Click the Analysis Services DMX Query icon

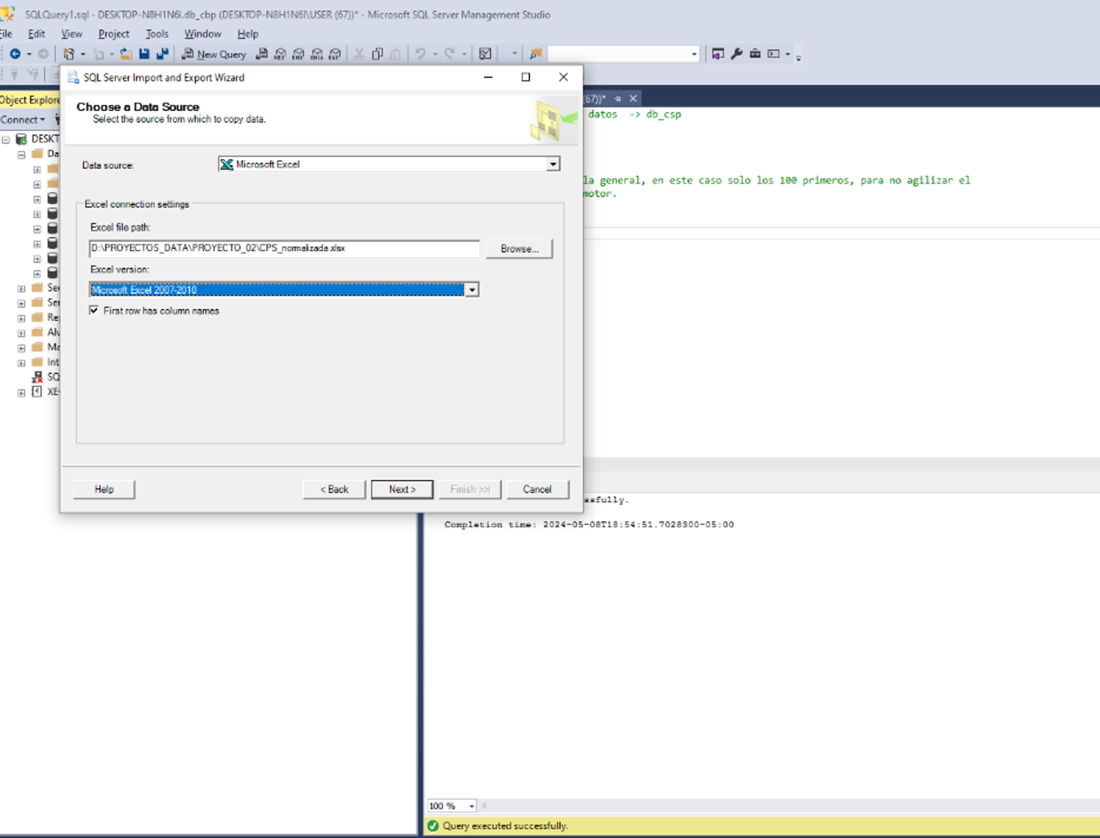click(299, 54)
